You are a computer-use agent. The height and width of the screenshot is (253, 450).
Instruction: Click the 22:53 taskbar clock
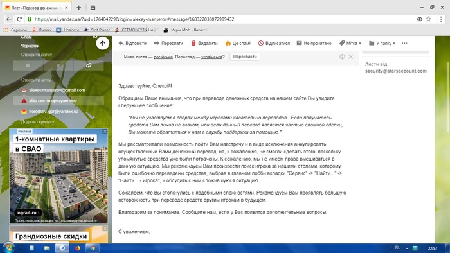click(x=433, y=248)
